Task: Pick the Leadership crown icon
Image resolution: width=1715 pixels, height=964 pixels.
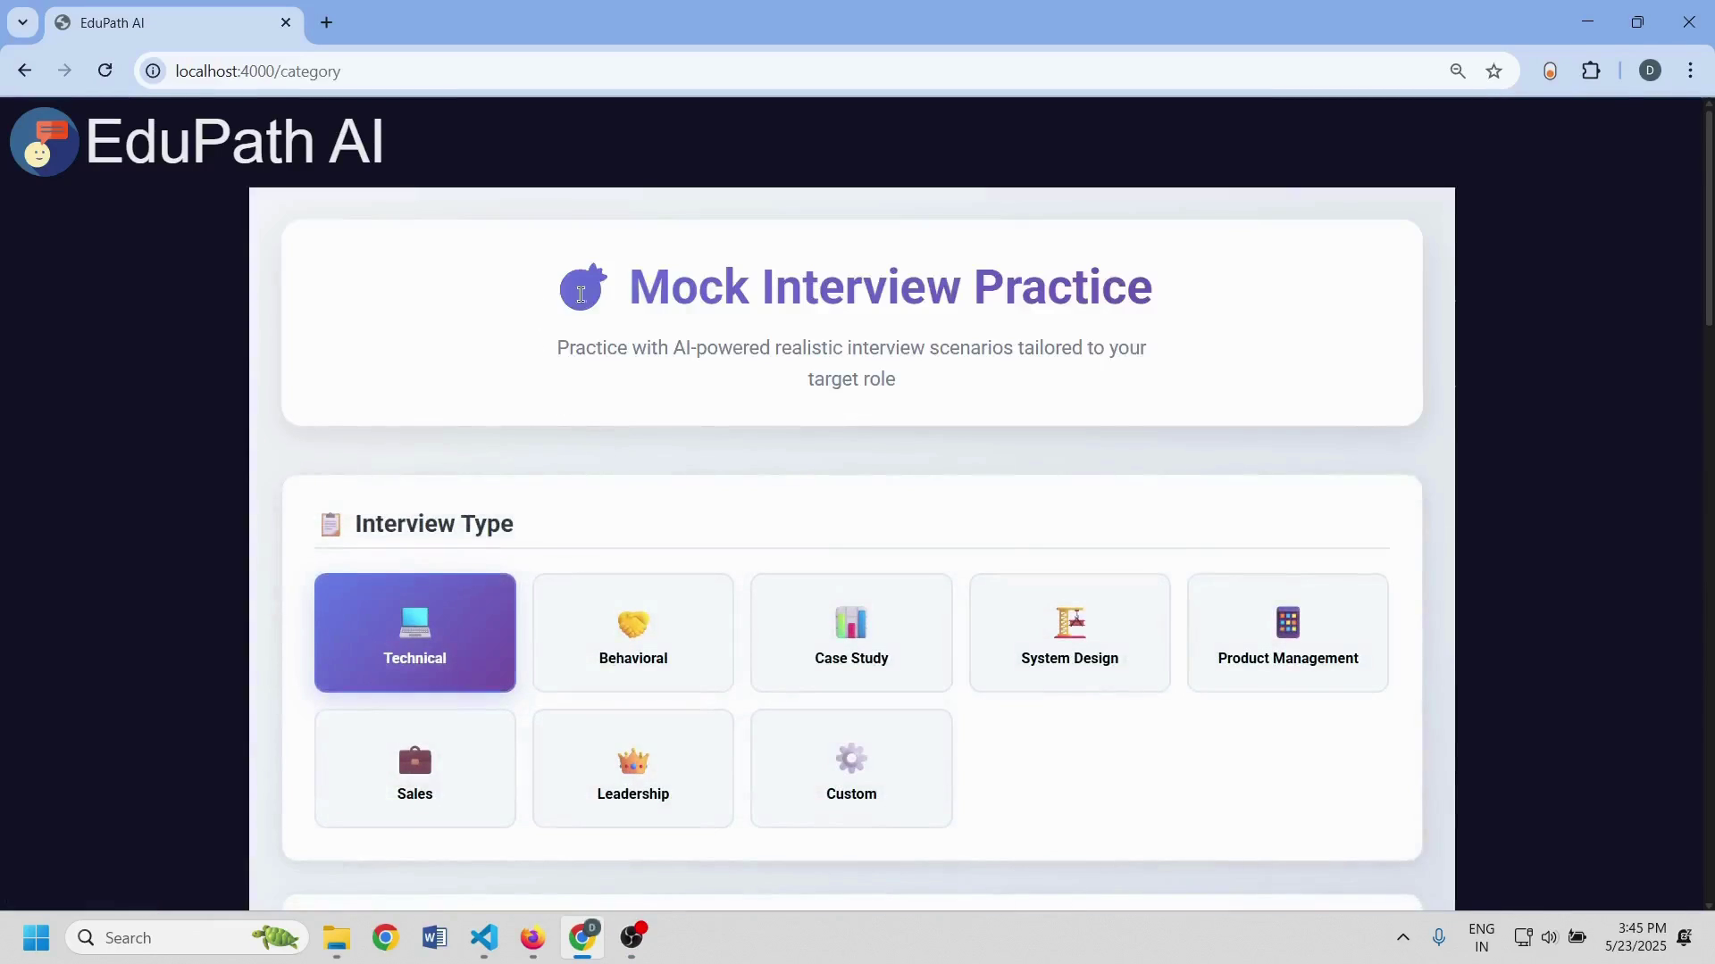Action: (x=632, y=760)
